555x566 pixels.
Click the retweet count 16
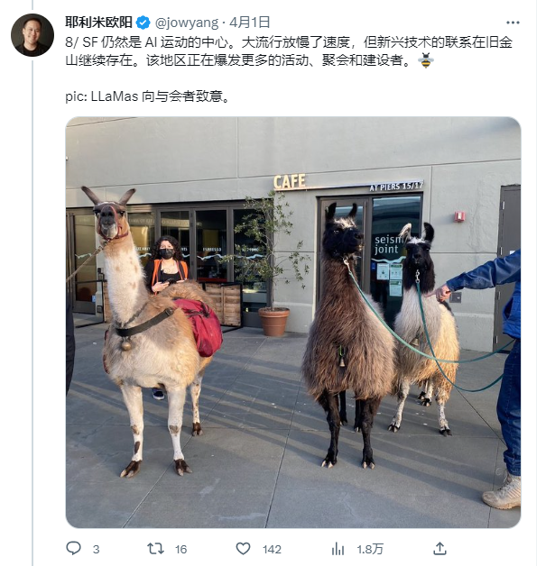pyautogui.click(x=181, y=550)
